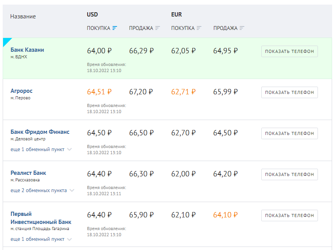Select Реалист Банк EUR buy 62,00 ₽
This screenshot has width=334, height=250.
[183, 174]
